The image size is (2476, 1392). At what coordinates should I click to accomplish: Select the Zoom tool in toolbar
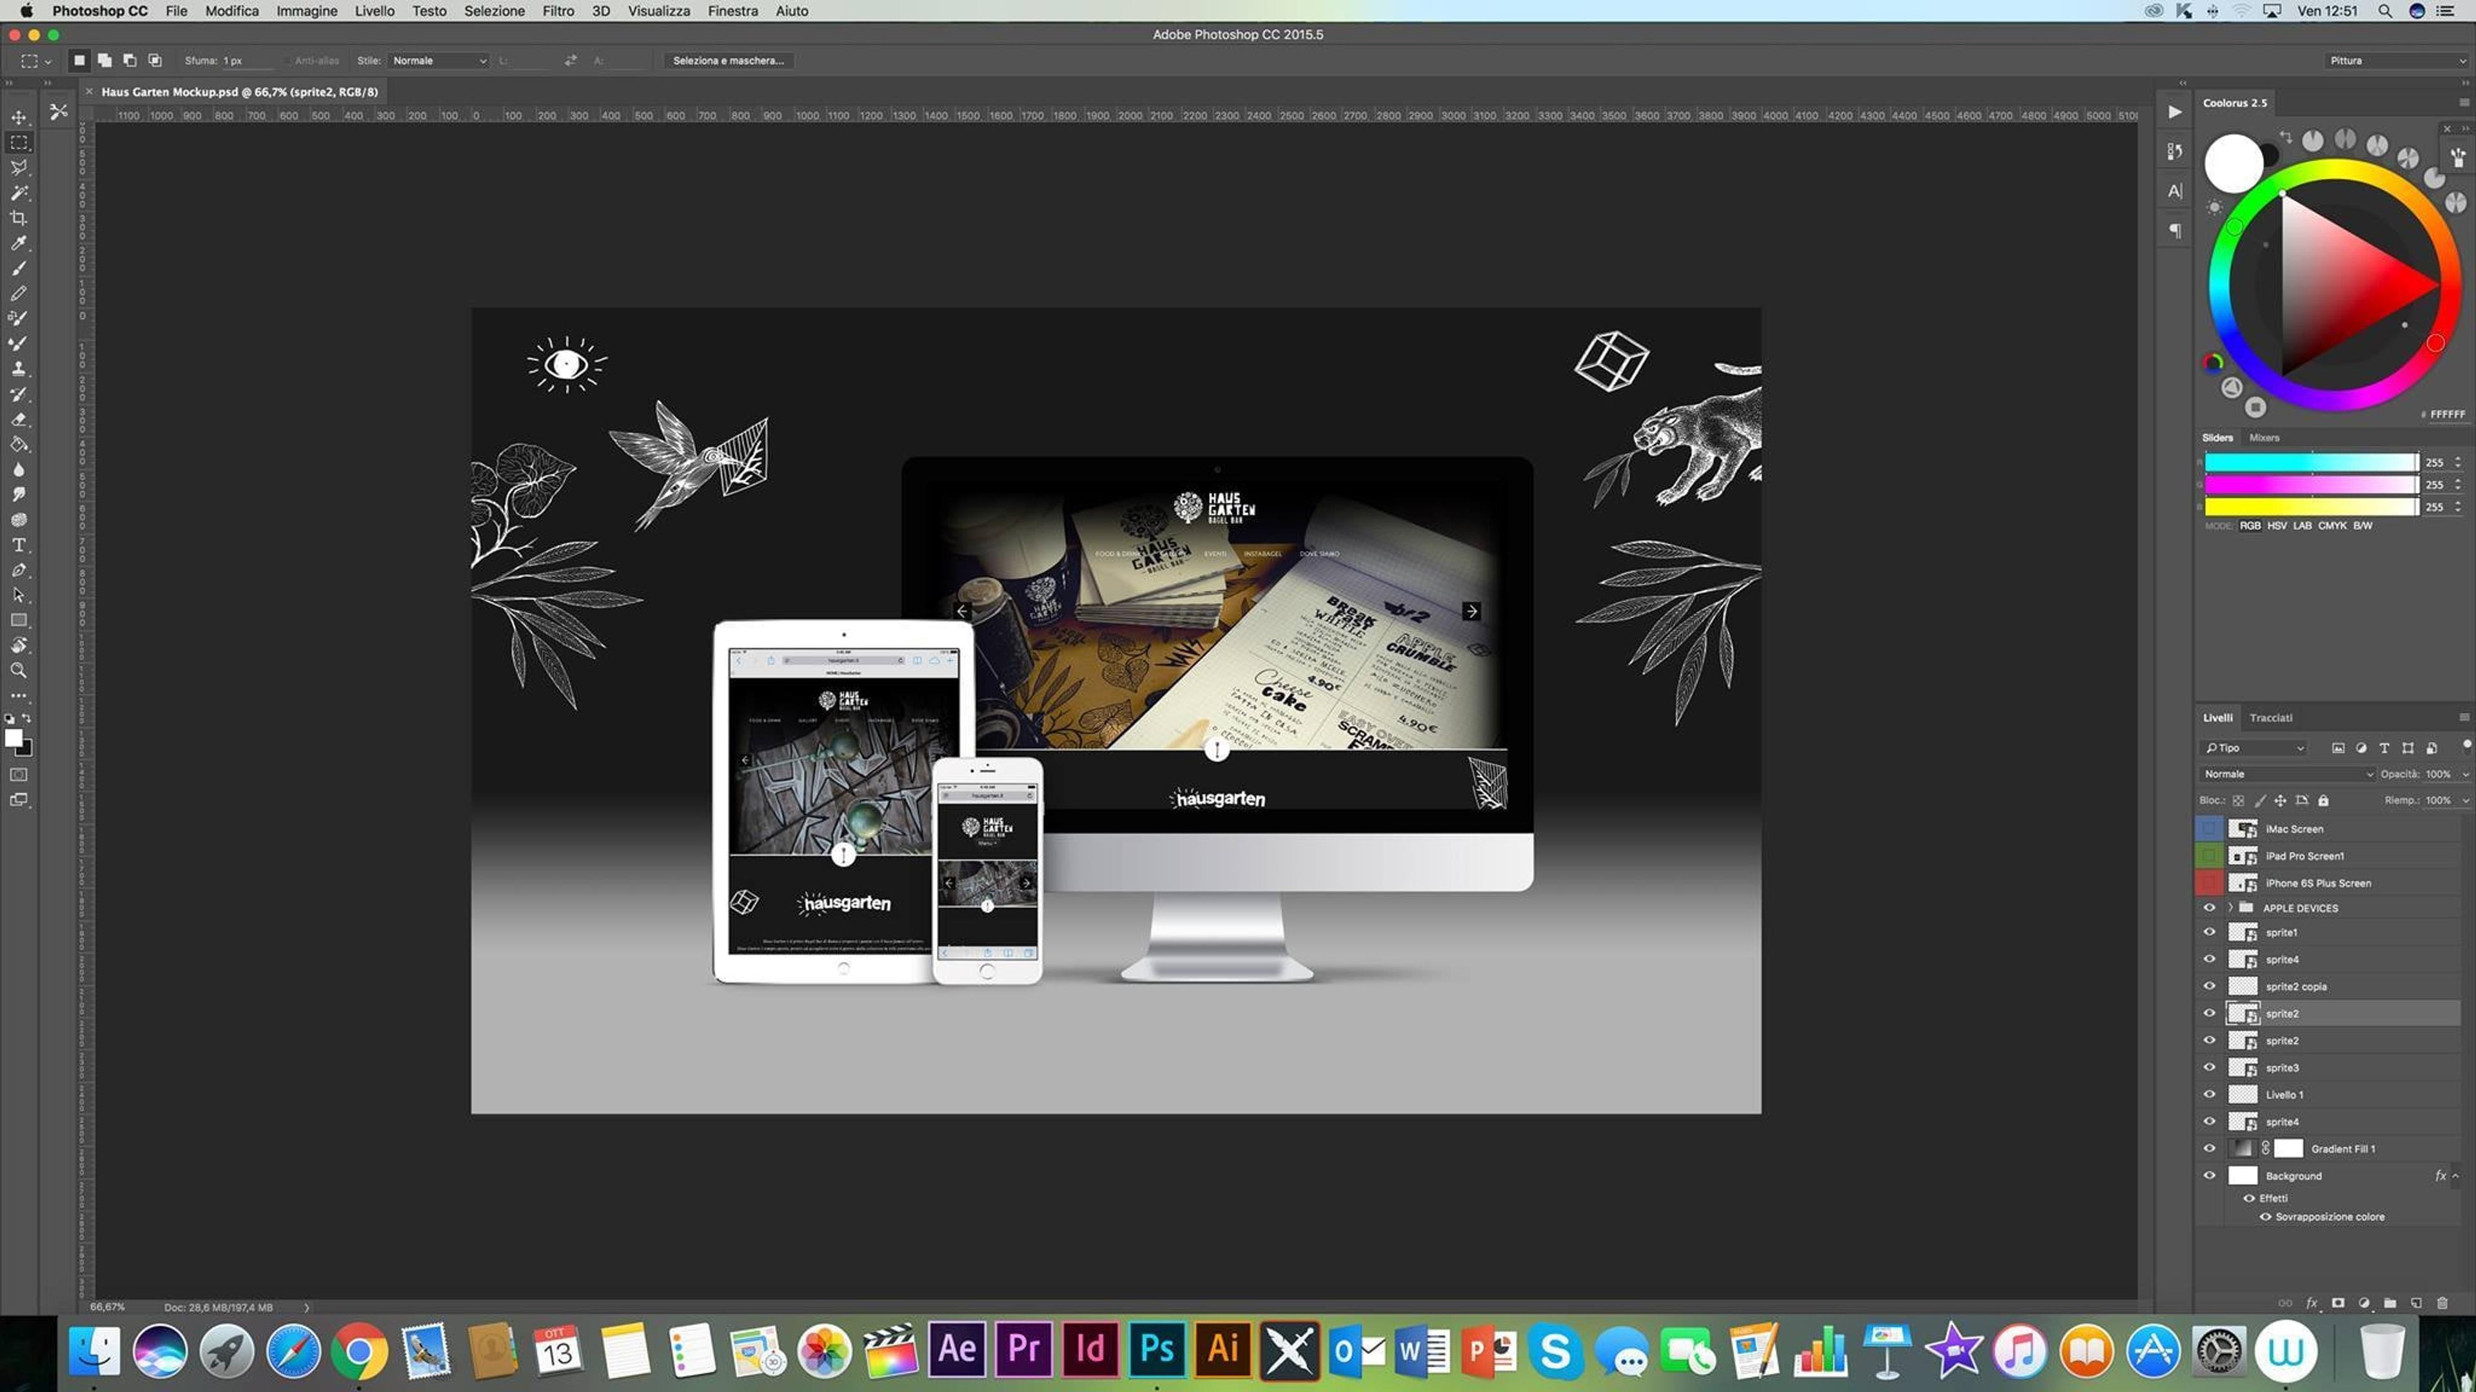[x=18, y=670]
